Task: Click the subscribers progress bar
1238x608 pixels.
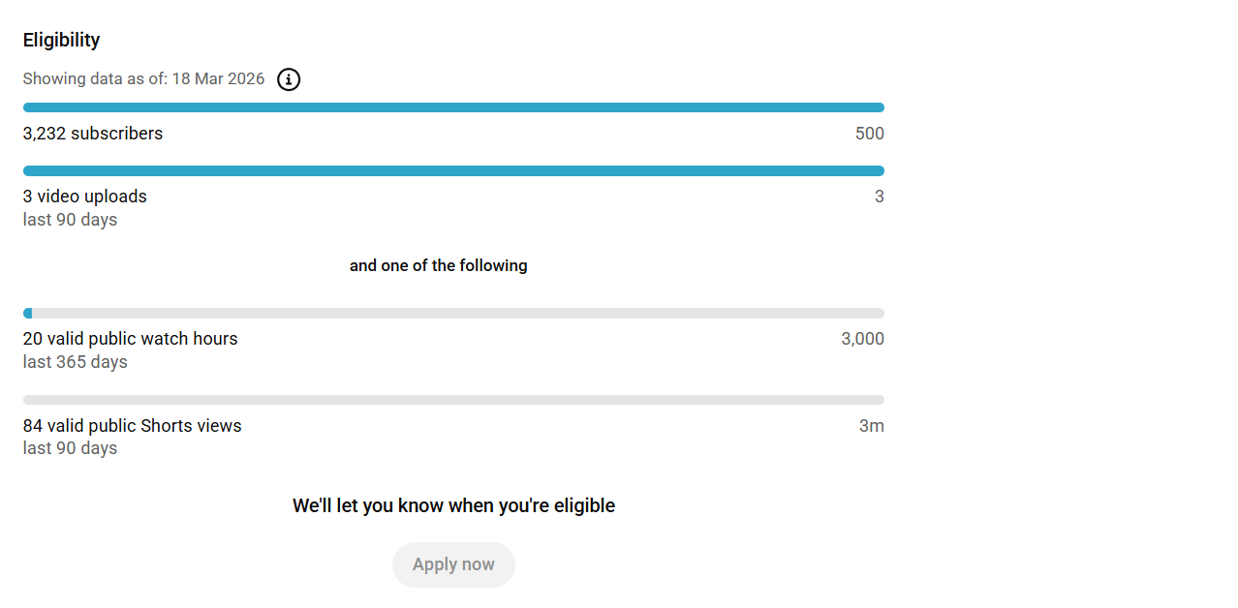Action: [x=453, y=107]
